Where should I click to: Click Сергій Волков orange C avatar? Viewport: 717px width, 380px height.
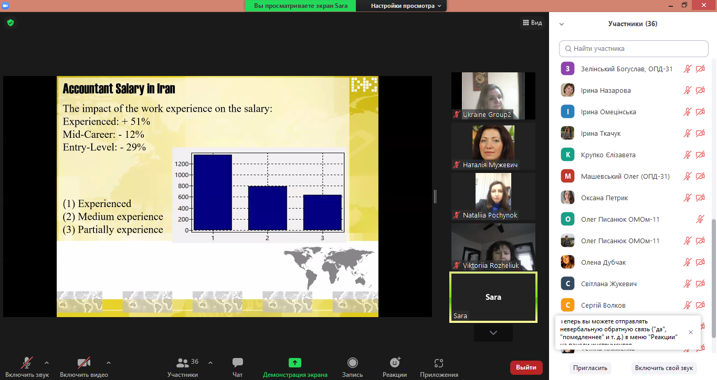tap(567, 305)
